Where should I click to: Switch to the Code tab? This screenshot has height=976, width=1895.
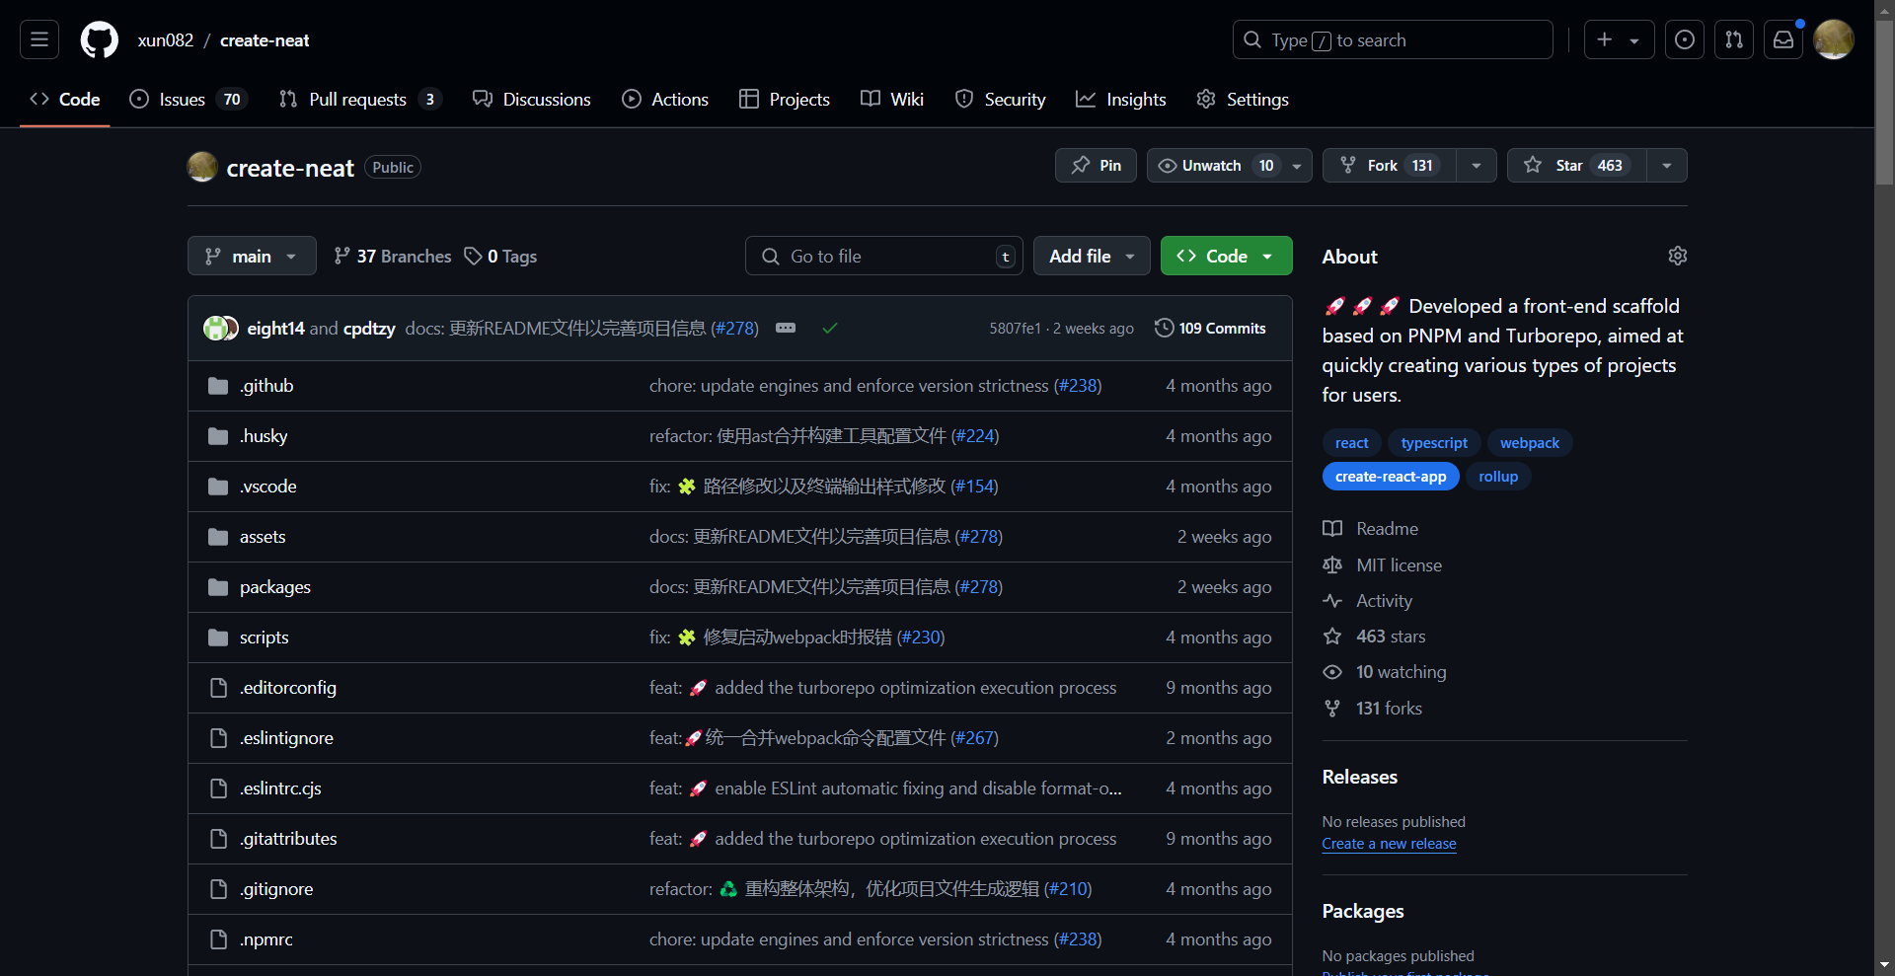pos(65,99)
